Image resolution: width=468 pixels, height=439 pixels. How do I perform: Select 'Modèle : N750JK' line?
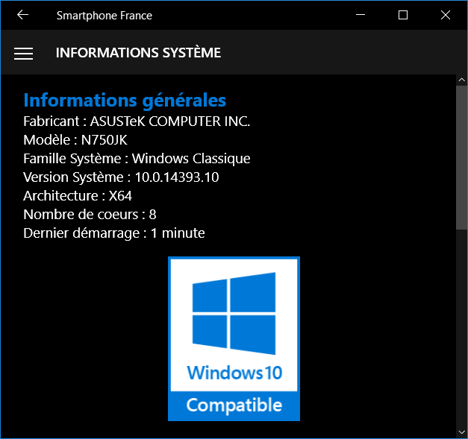75,140
